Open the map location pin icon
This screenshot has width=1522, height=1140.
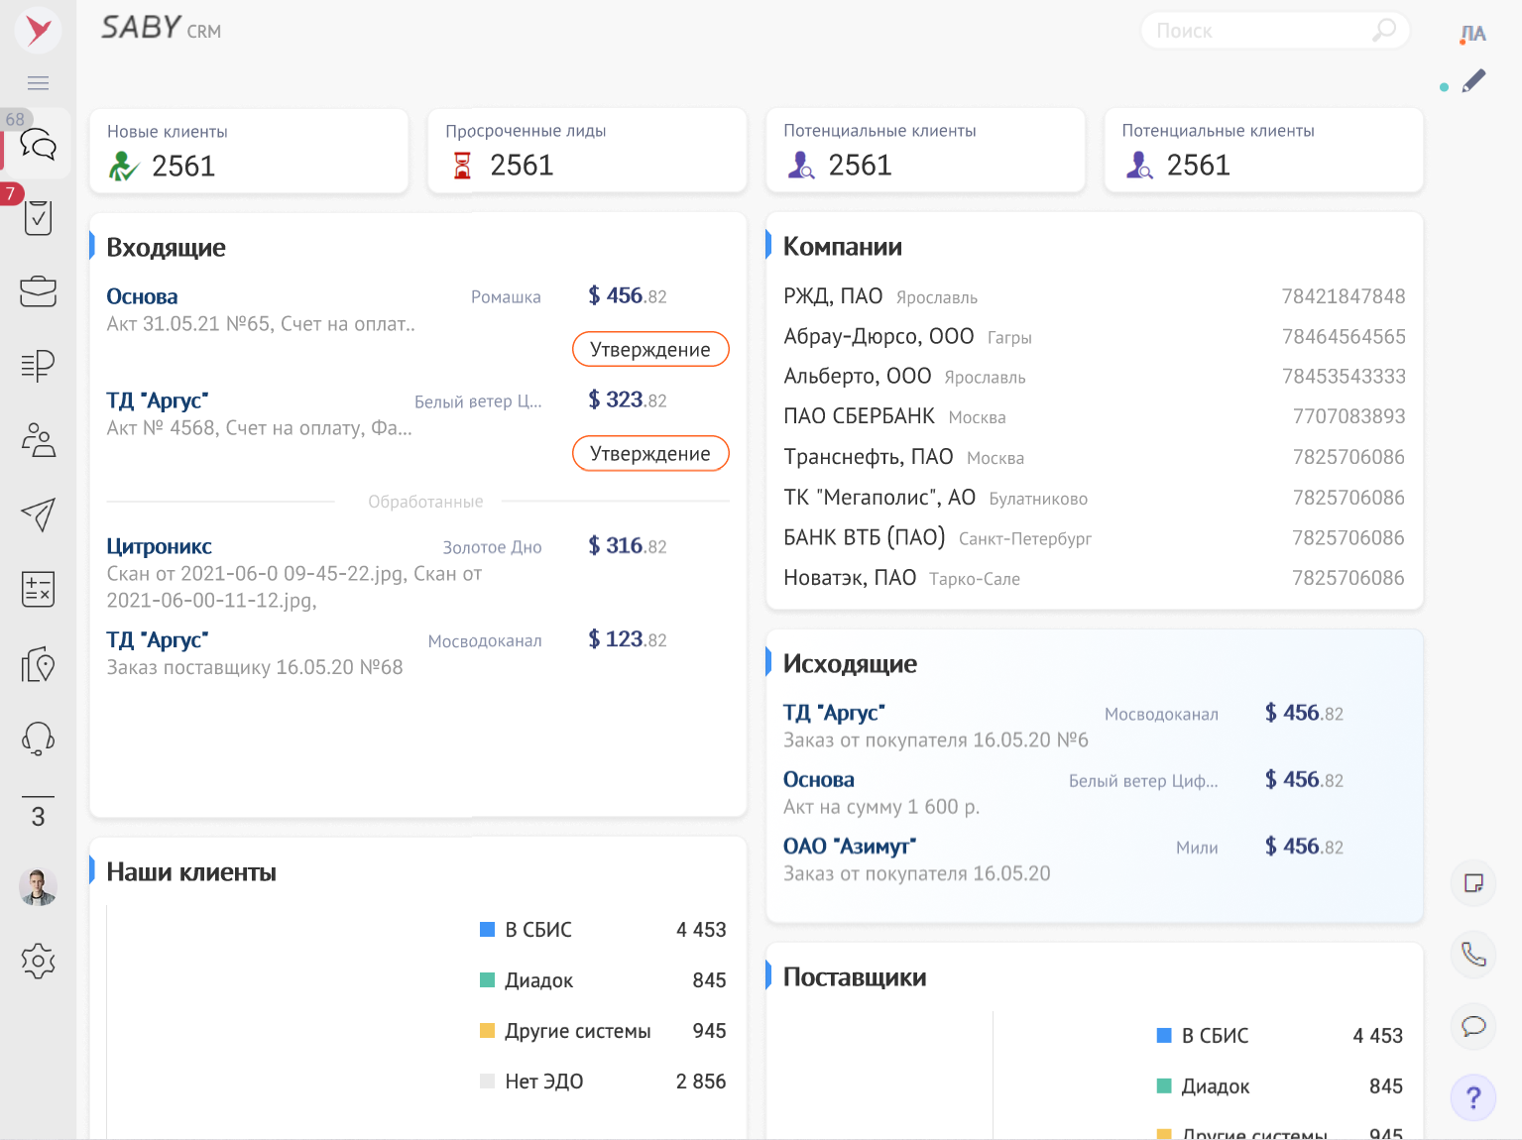pyautogui.click(x=38, y=664)
